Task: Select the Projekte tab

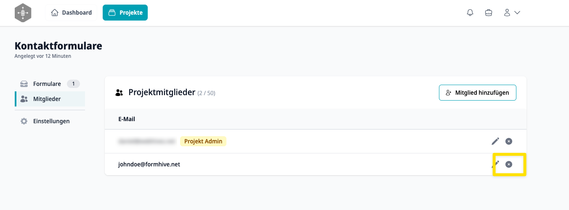Action: [125, 13]
